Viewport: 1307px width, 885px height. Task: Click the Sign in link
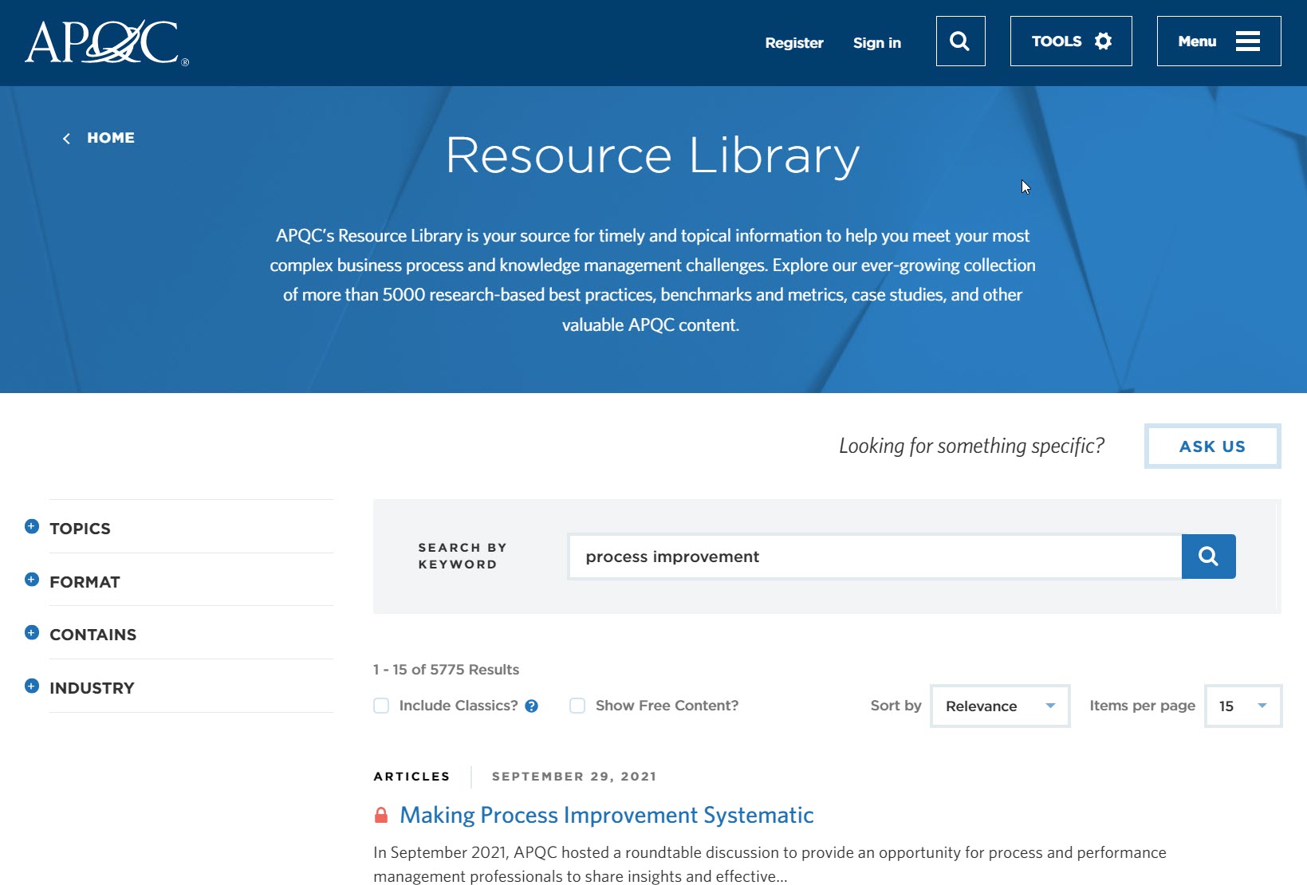(x=877, y=43)
